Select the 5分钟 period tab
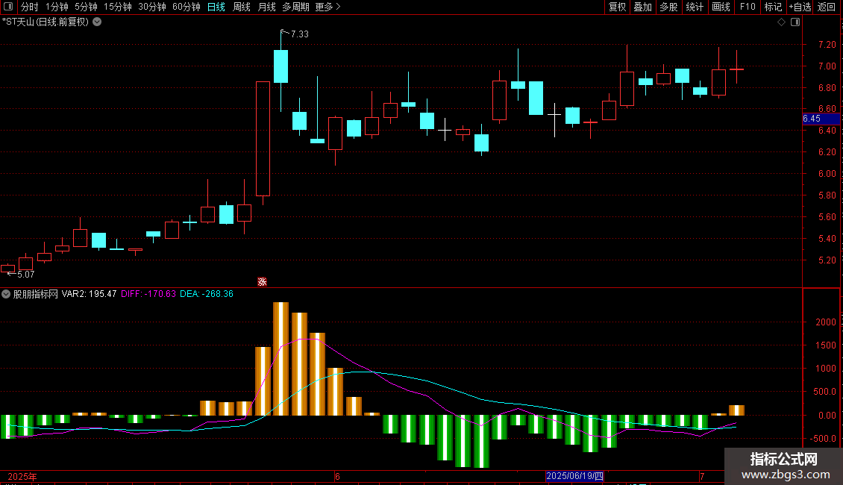 (x=86, y=7)
